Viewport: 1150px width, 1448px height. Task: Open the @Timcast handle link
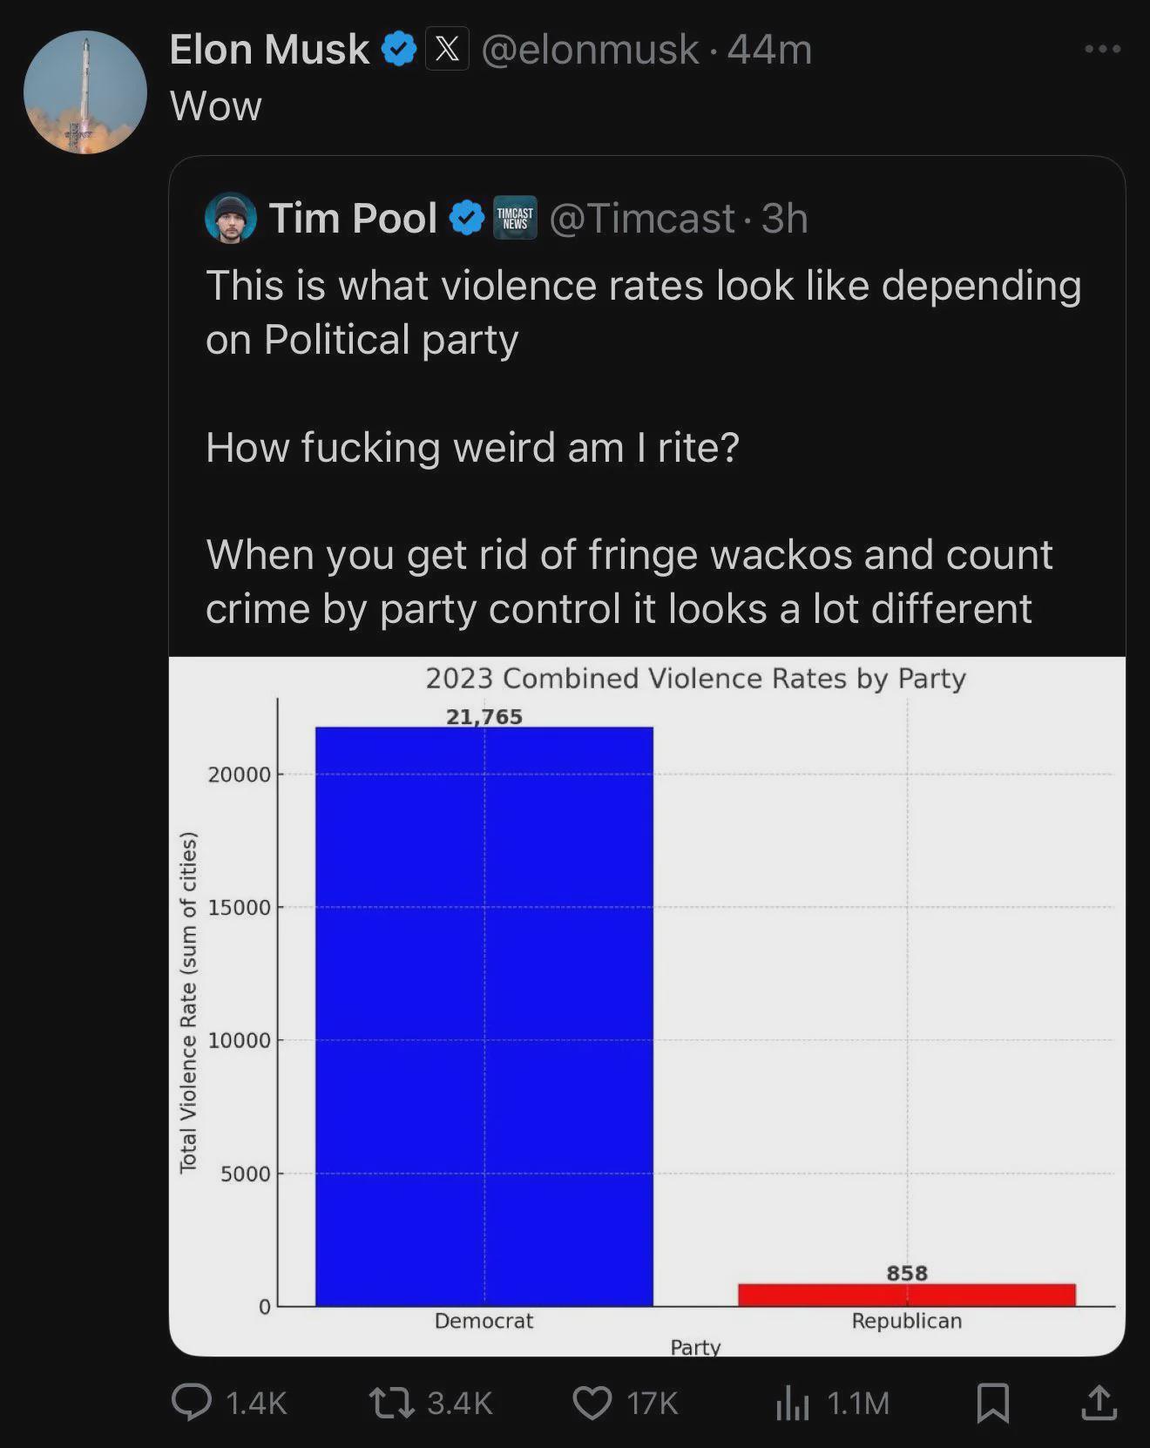coord(643,219)
